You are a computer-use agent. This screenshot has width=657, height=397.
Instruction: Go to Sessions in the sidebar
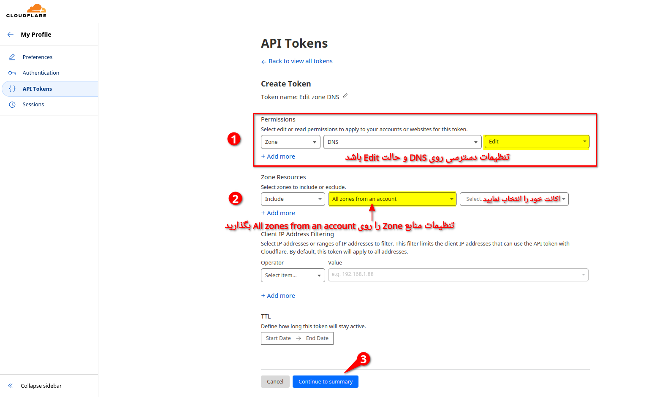[33, 105]
